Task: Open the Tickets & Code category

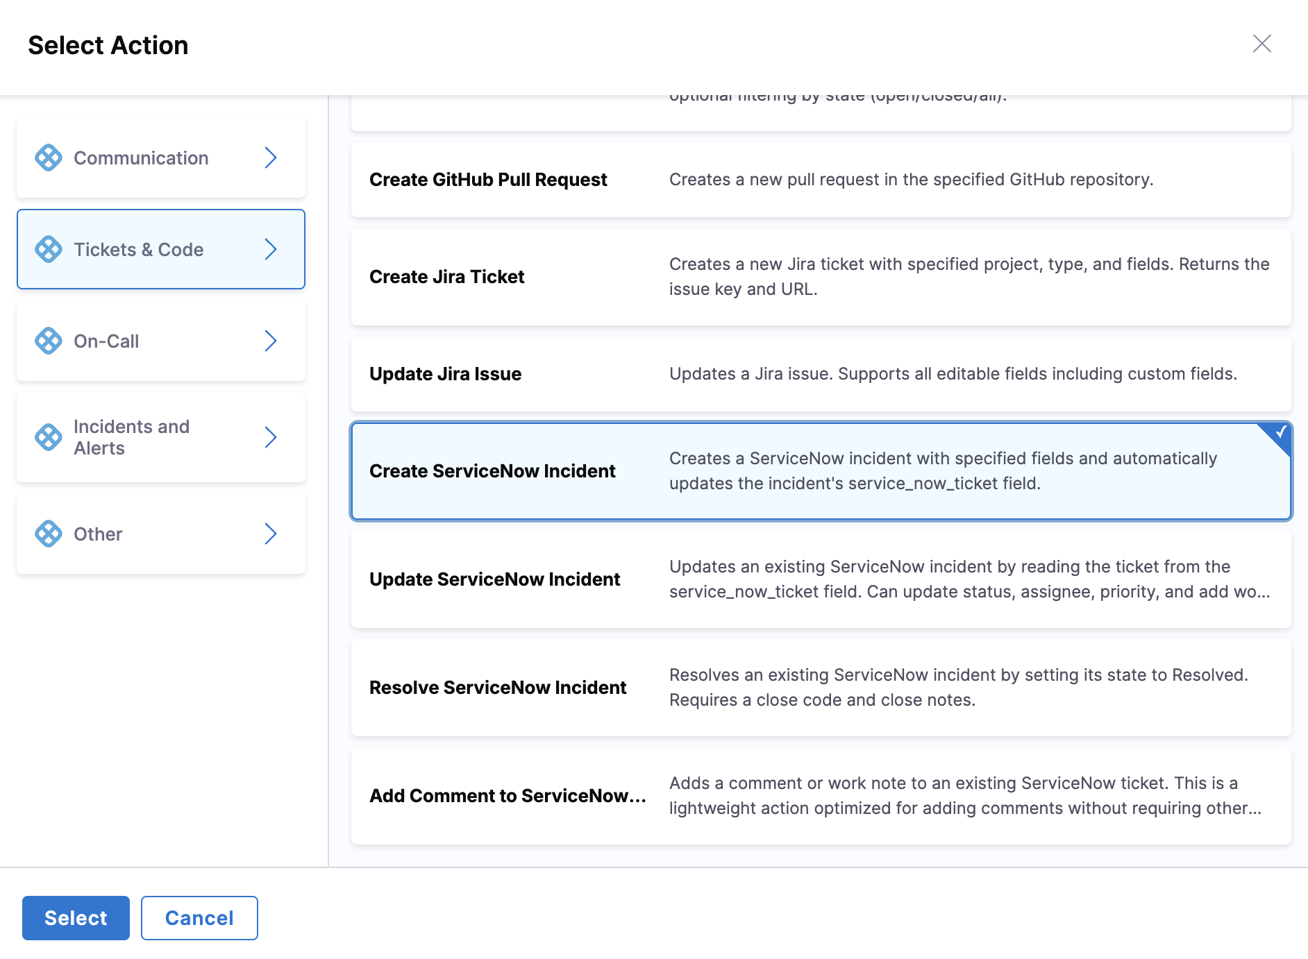Action: [x=161, y=249]
